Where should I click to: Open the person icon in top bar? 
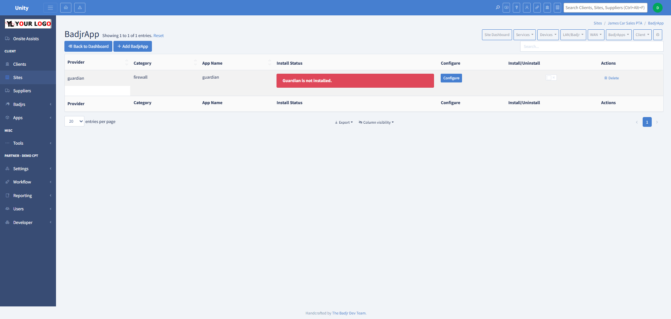point(527,7)
